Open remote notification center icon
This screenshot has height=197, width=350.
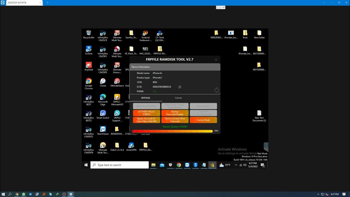point(262,165)
